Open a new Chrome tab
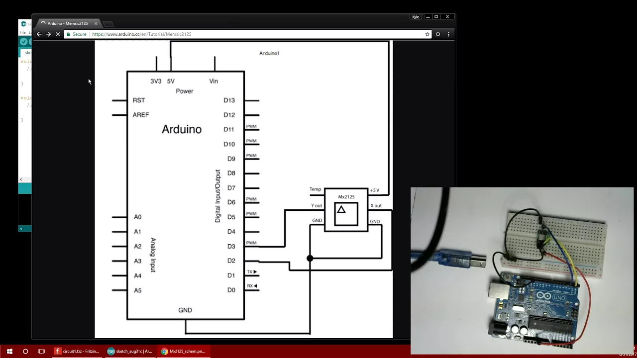 [x=108, y=23]
